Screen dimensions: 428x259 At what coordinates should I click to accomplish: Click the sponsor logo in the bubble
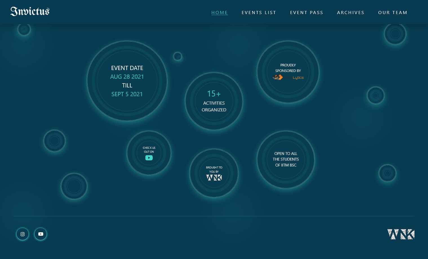288,77
